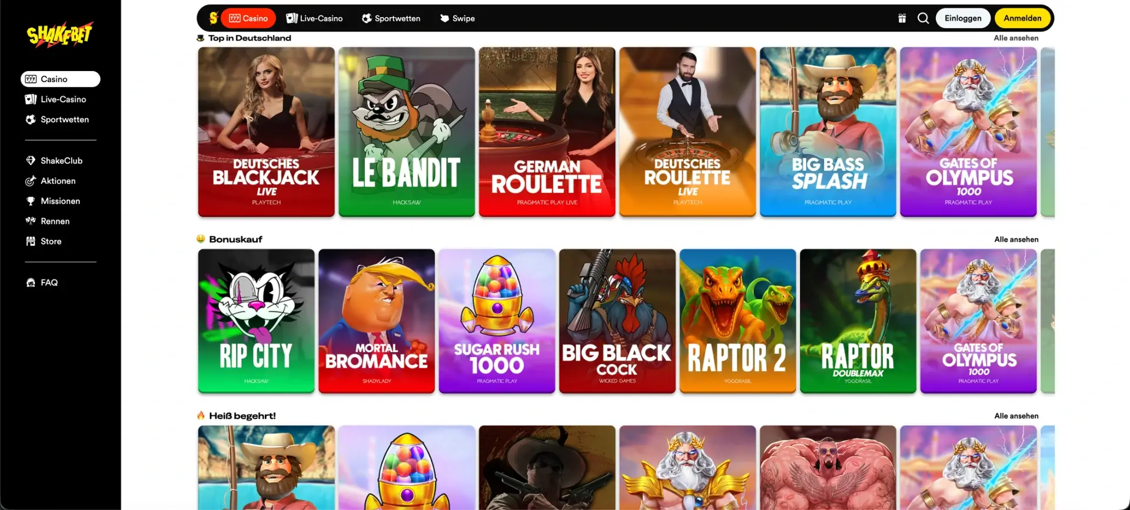Open the Swipe tab in top navigation

click(x=457, y=18)
